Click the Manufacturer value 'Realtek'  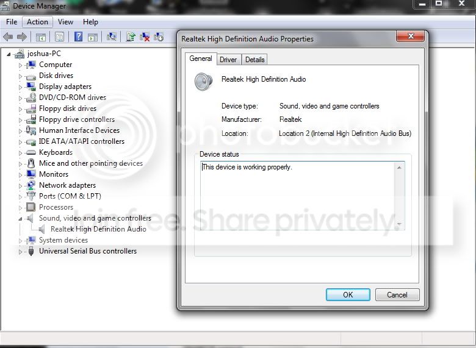tap(290, 119)
